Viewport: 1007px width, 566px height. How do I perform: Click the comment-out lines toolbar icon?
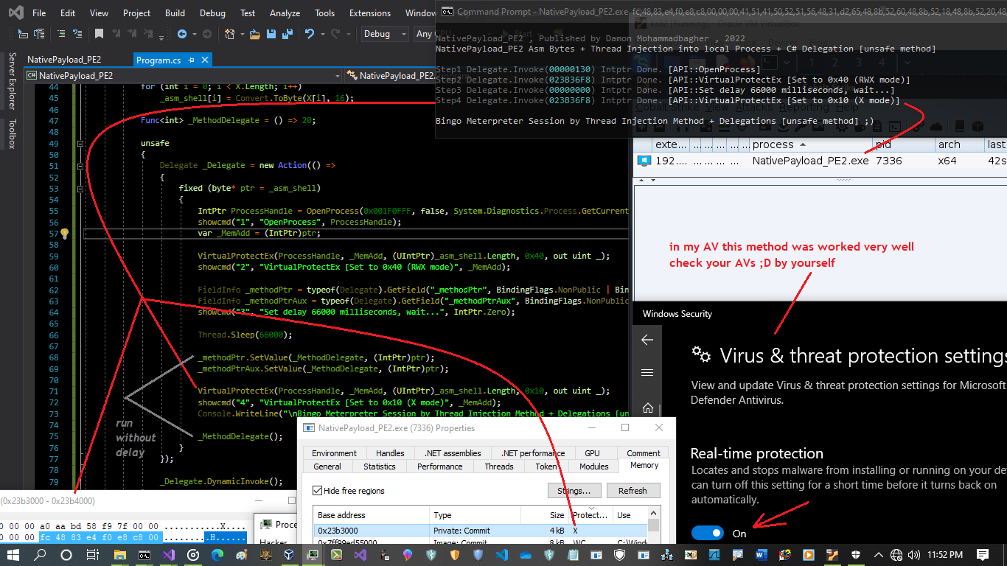pos(61,34)
